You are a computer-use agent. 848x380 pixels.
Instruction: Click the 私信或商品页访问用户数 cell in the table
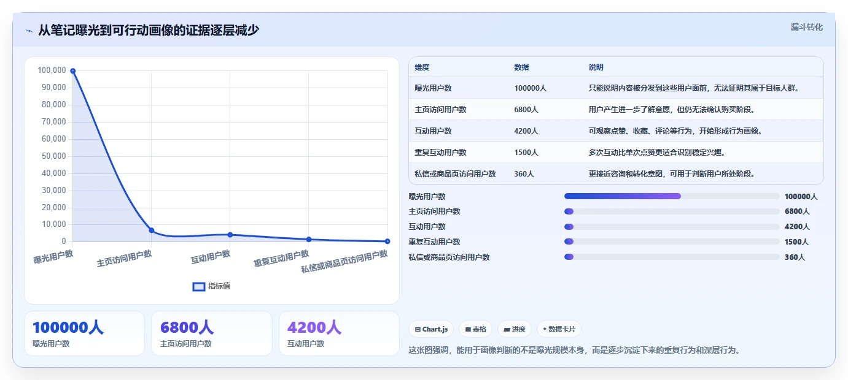click(x=455, y=174)
